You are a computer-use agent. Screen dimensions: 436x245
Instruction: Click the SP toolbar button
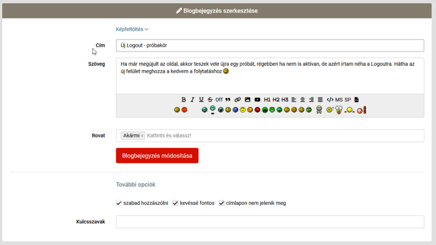coord(348,99)
